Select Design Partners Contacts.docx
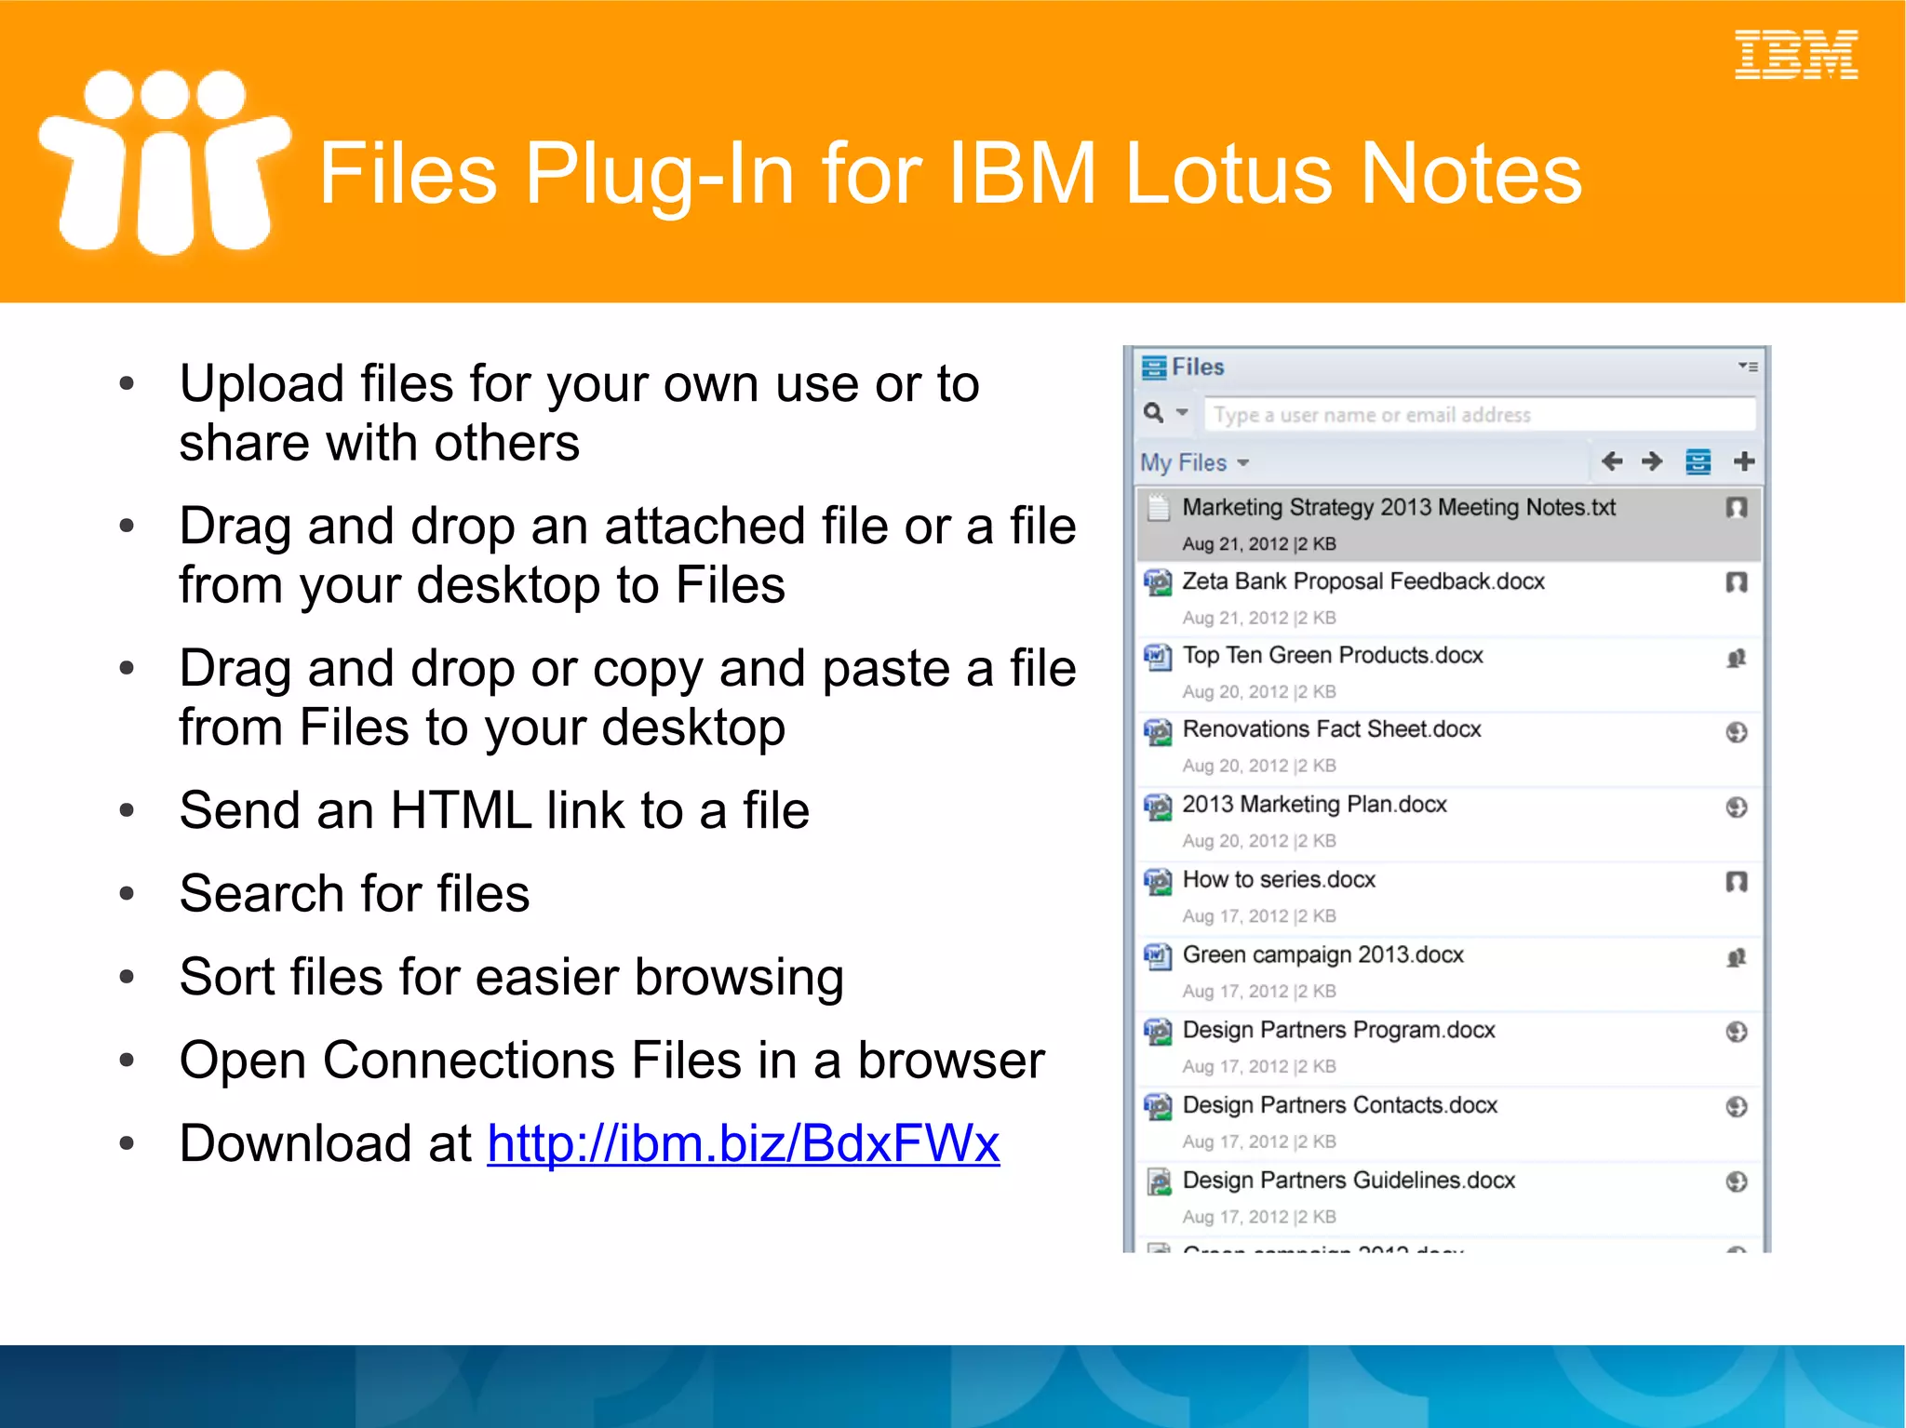The image size is (1906, 1428). pos(1448,1124)
